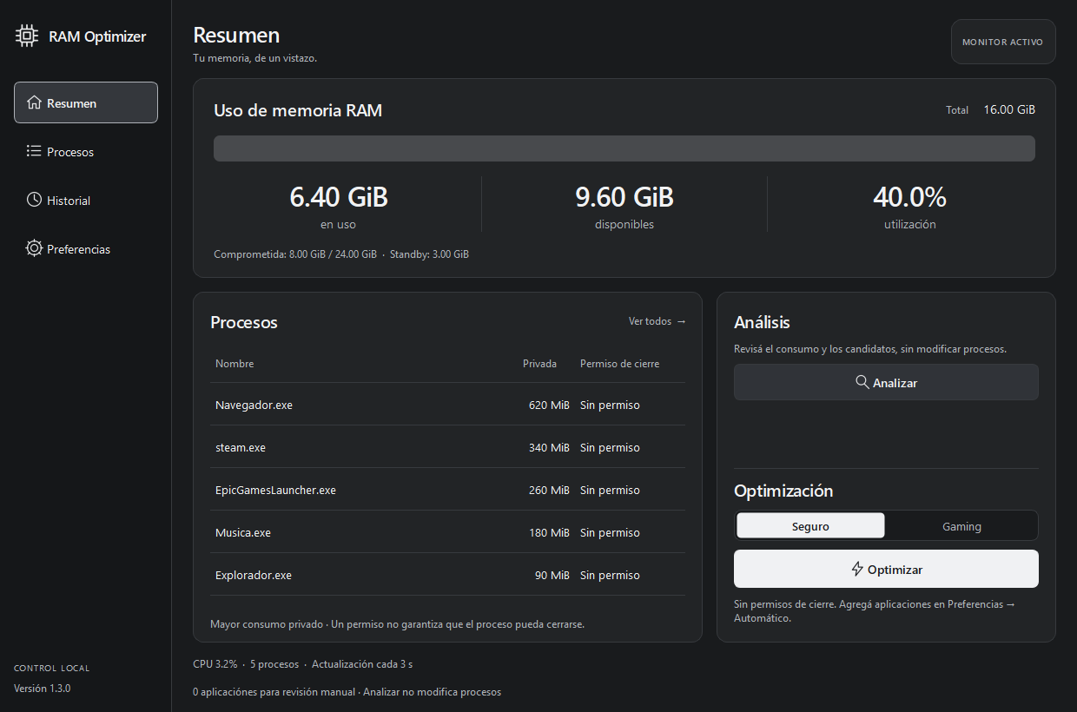Click the 90 MiB value
1077x712 pixels.
[552, 575]
